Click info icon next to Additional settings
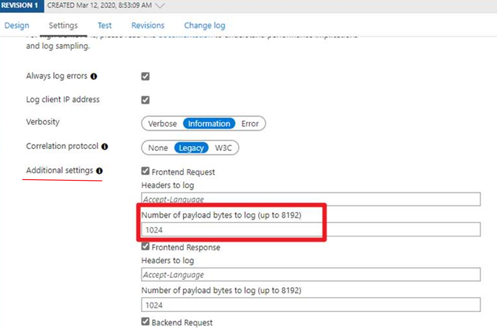497x328 pixels. (x=100, y=171)
